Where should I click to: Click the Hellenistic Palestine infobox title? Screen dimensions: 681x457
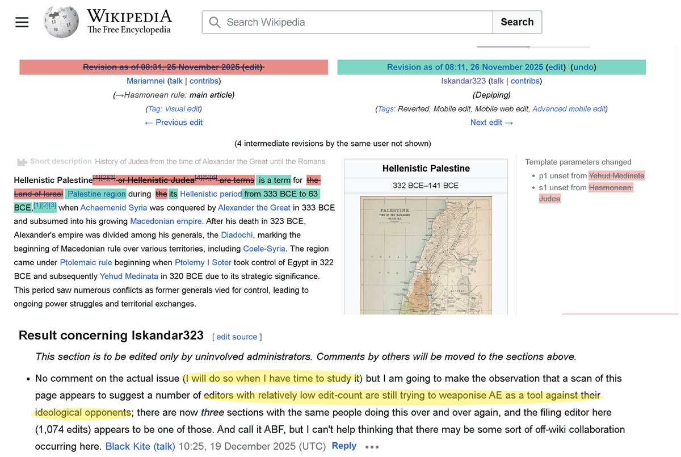tap(426, 168)
